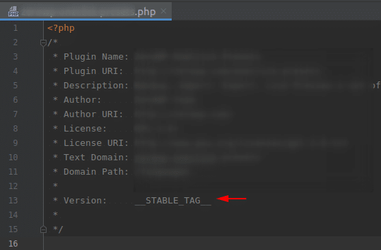Click the Description: header label
Image resolution: width=381 pixels, height=250 pixels.
click(x=96, y=86)
